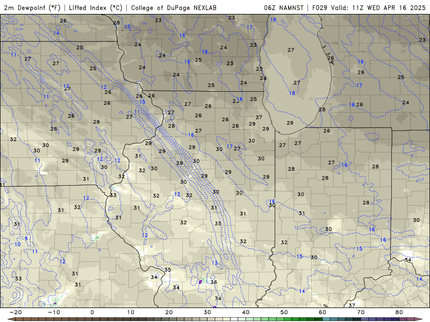
Task: Click the "F029" forecast hour text
Action: pyautogui.click(x=320, y=8)
